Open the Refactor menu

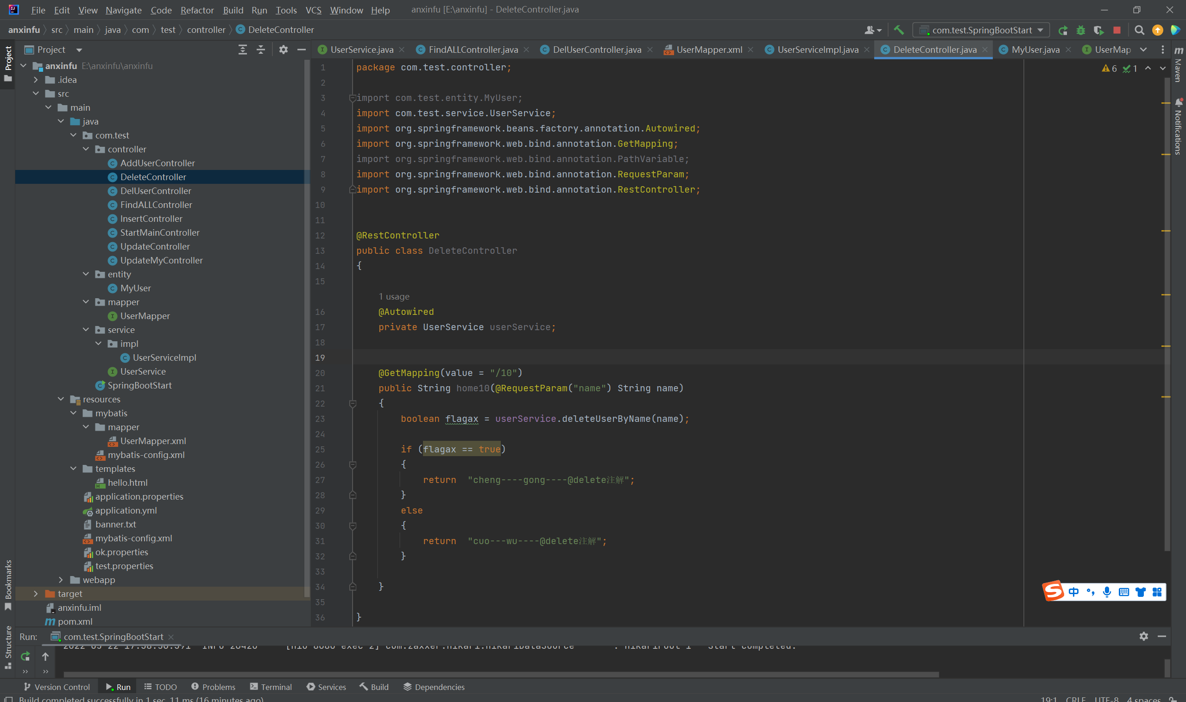[x=197, y=10]
